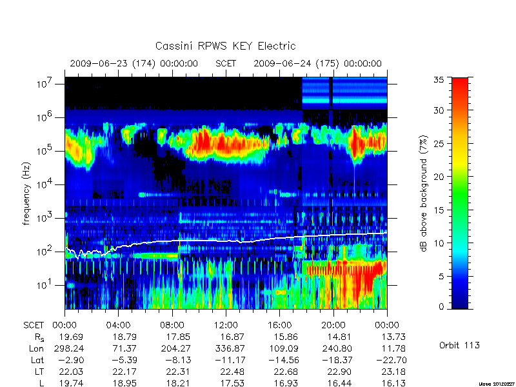Click the L row label

[x=41, y=383]
